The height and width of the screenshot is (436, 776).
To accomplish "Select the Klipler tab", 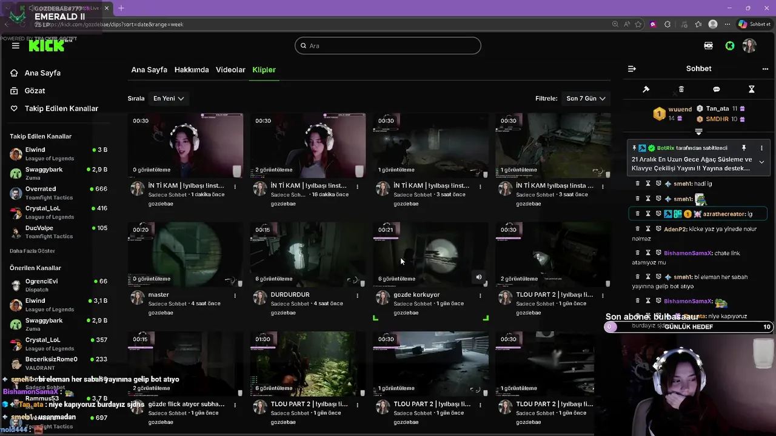I will point(264,70).
